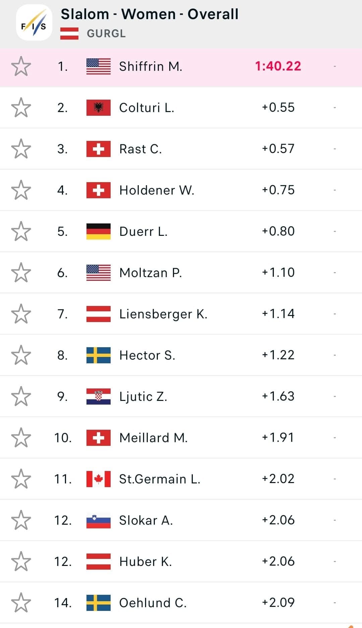Open Meillard M. row entry
The height and width of the screenshot is (628, 362).
(153, 438)
